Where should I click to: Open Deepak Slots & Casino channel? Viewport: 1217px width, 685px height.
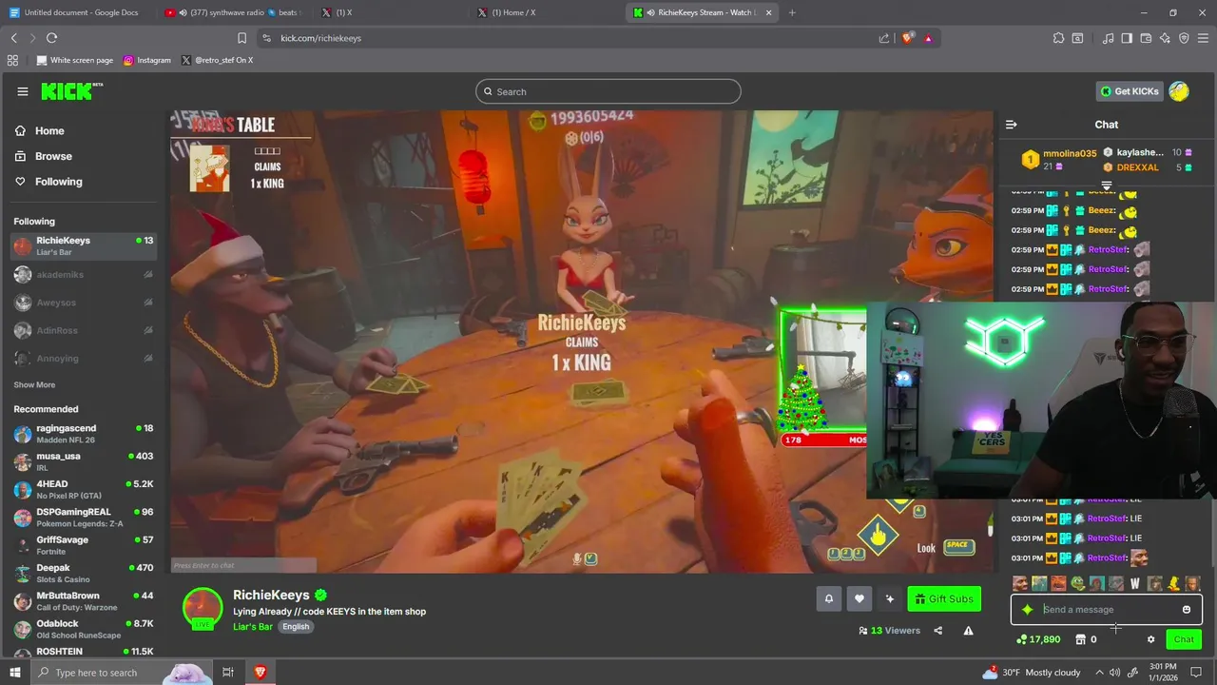point(84,573)
